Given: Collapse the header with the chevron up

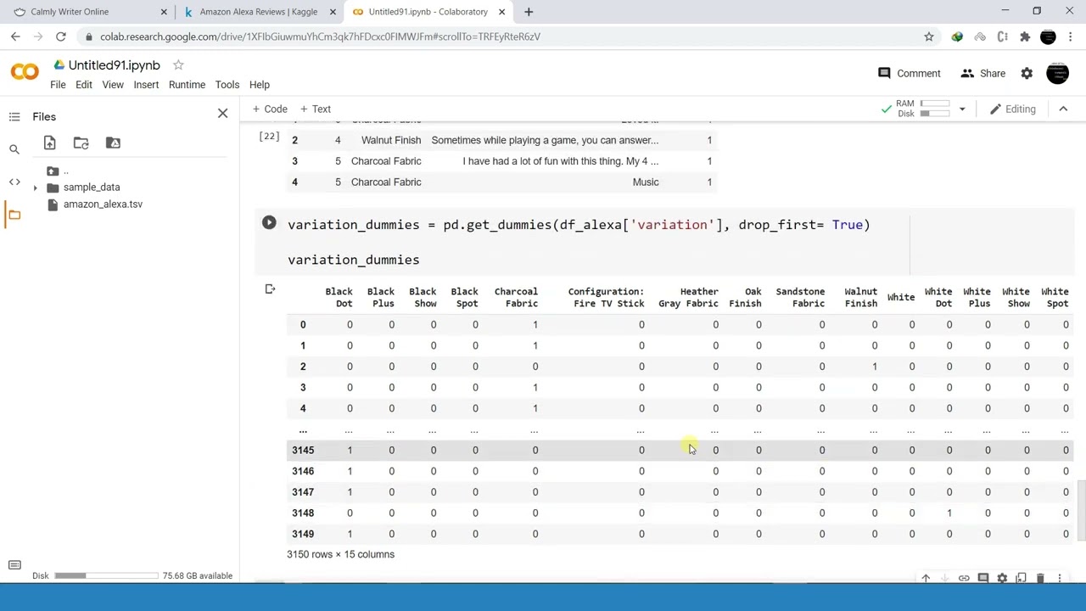Looking at the screenshot, I should [x=1063, y=109].
